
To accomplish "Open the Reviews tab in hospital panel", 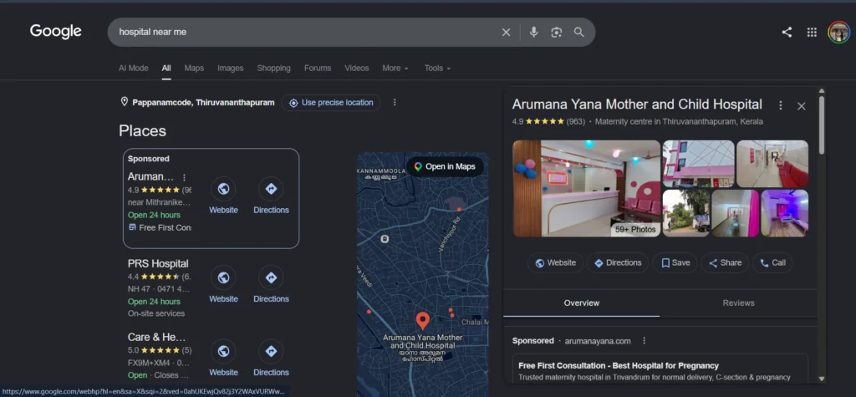I will click(x=739, y=303).
